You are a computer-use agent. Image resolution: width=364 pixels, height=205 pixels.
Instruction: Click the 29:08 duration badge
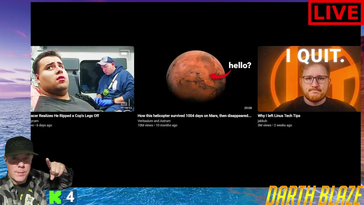click(248, 108)
